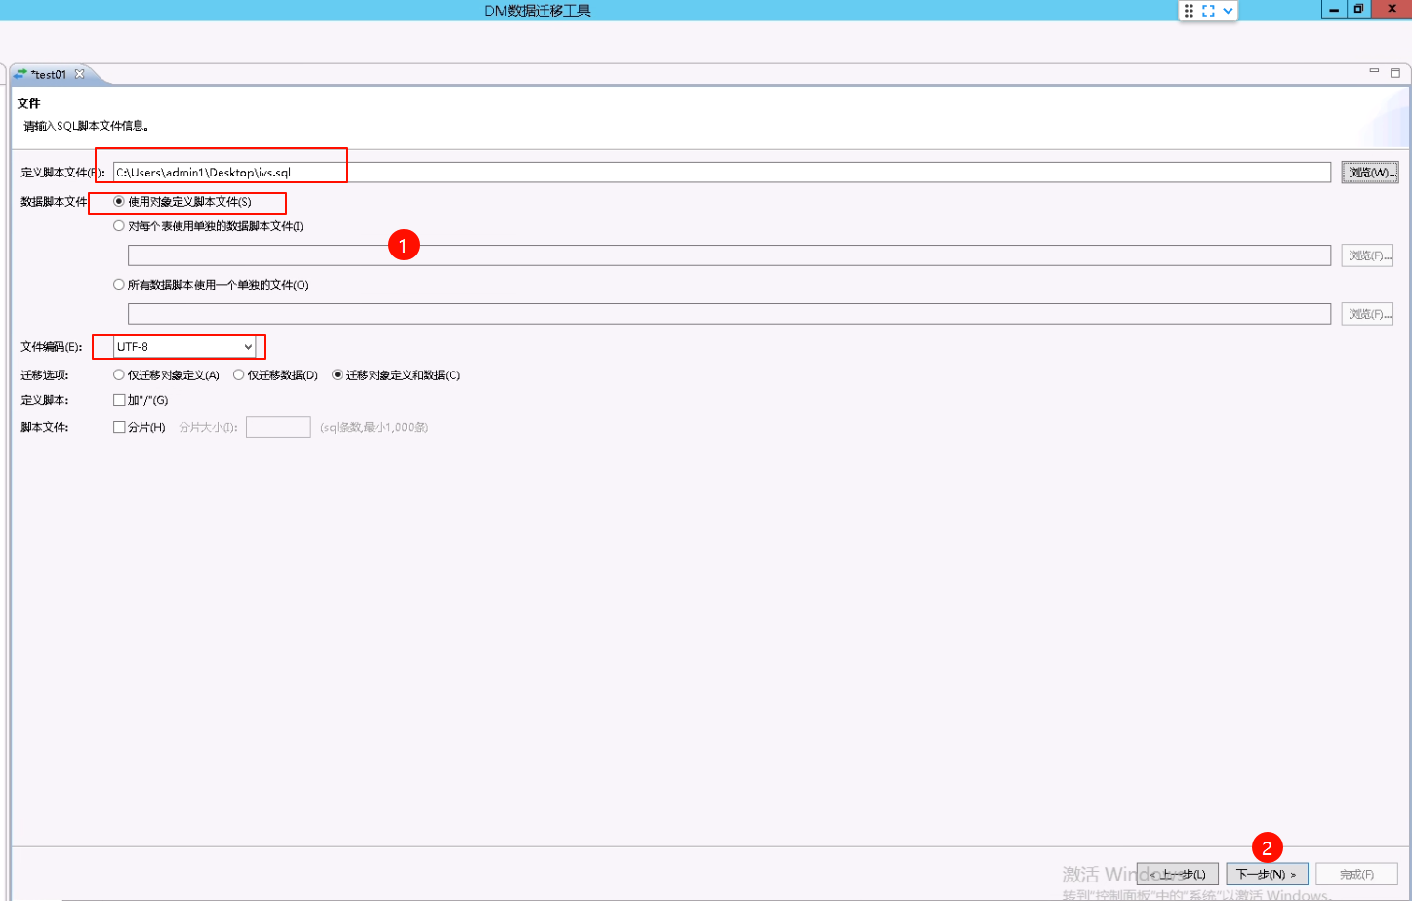Click the definition script file path field
This screenshot has height=901, width=1412.
(721, 173)
